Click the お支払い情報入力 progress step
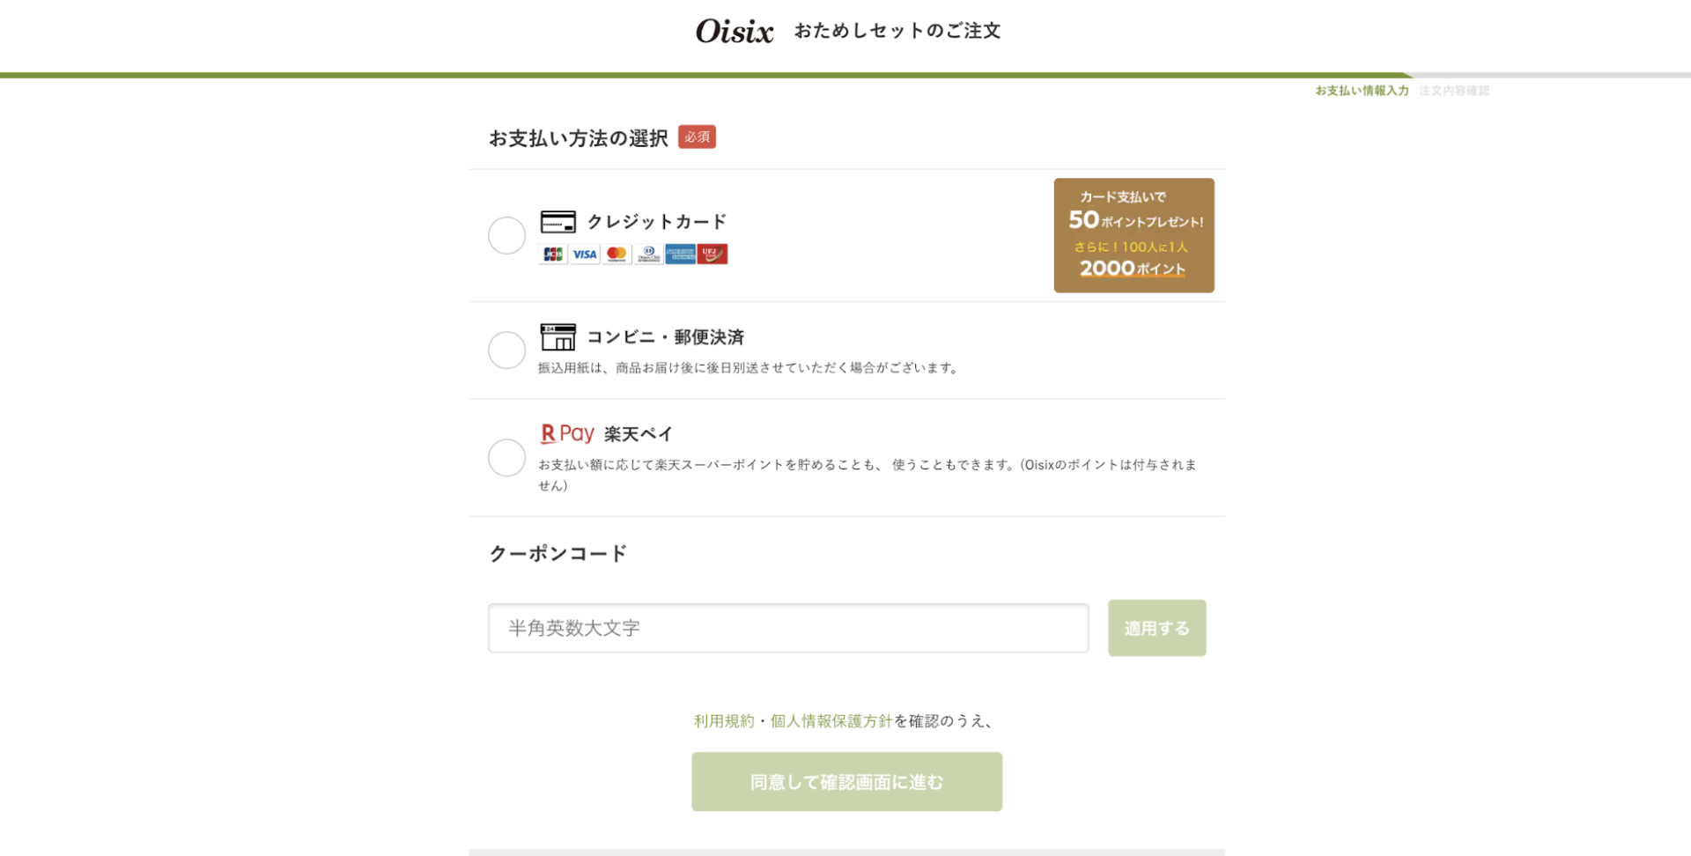 [1362, 90]
